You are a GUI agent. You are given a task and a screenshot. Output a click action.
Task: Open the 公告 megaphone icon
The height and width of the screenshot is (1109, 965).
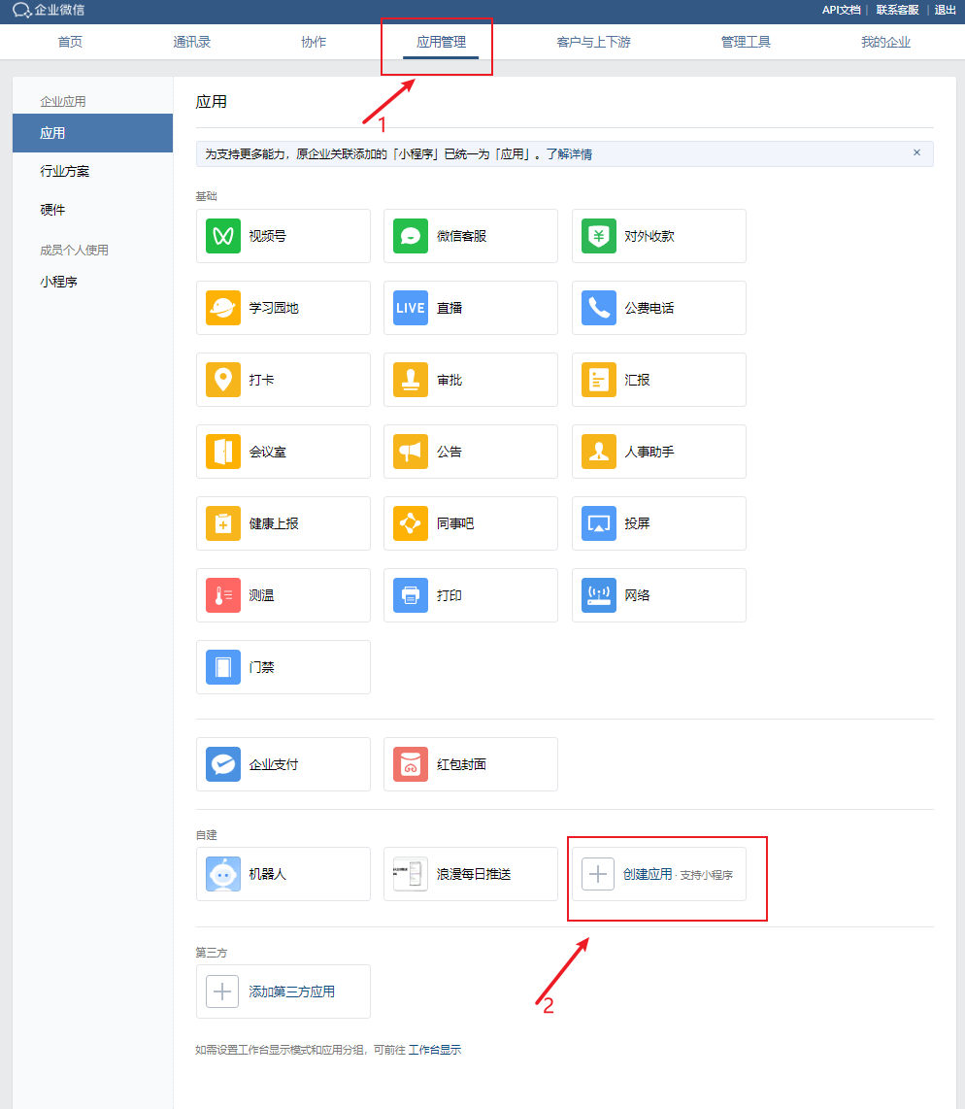[x=411, y=452]
